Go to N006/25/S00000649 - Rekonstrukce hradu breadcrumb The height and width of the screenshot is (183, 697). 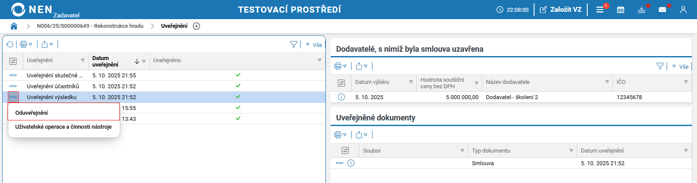click(90, 26)
